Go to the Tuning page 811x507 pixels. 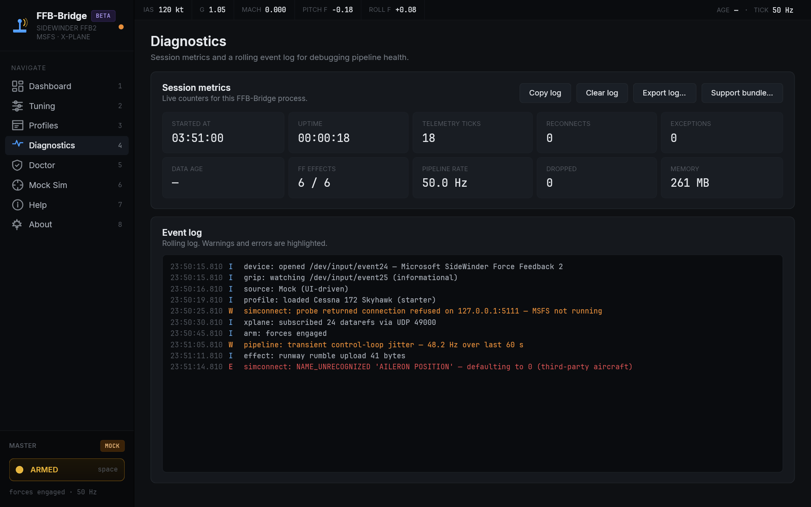click(42, 106)
